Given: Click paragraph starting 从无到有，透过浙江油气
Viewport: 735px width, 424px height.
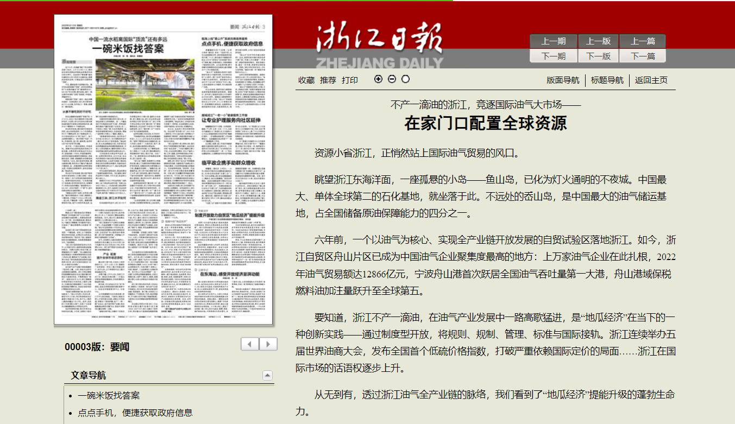Looking at the screenshot, I should tap(486, 403).
